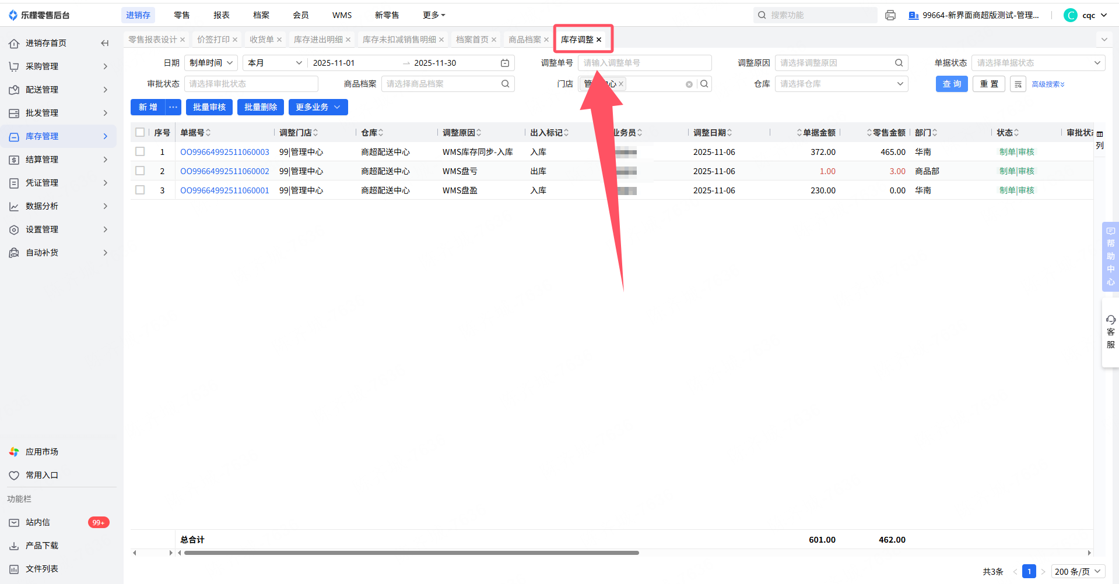This screenshot has height=584, width=1119.
Task: Click the column settings 列 icon
Action: (x=1100, y=140)
